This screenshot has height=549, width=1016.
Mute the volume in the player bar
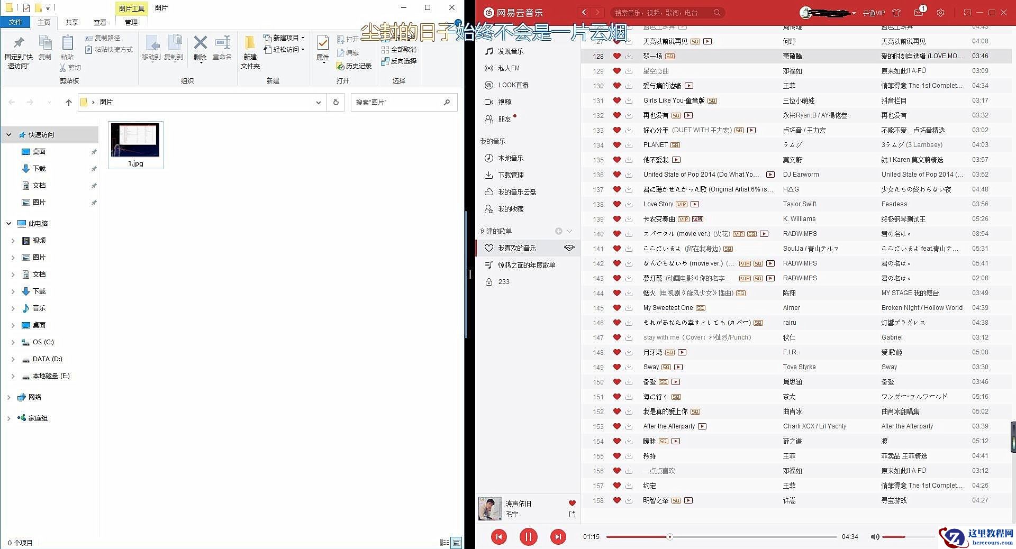click(875, 536)
